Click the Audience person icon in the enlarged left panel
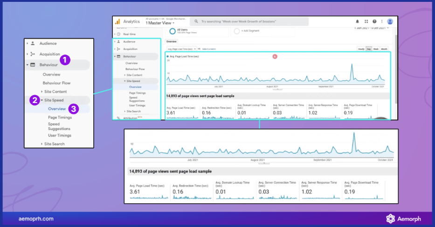This screenshot has width=435, height=227. click(33, 43)
